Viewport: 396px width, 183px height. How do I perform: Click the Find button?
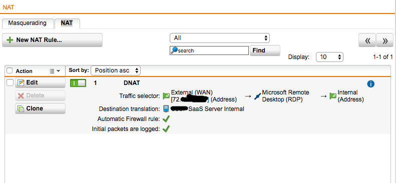click(265, 50)
